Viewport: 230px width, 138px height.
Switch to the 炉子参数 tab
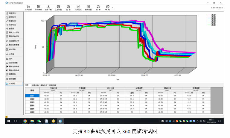pos(35,85)
